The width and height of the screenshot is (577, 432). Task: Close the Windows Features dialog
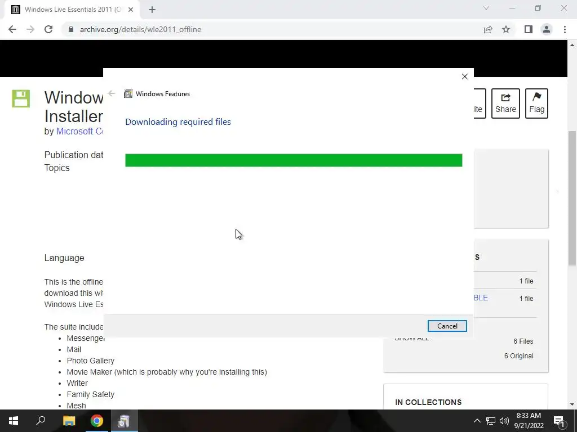coord(465,76)
